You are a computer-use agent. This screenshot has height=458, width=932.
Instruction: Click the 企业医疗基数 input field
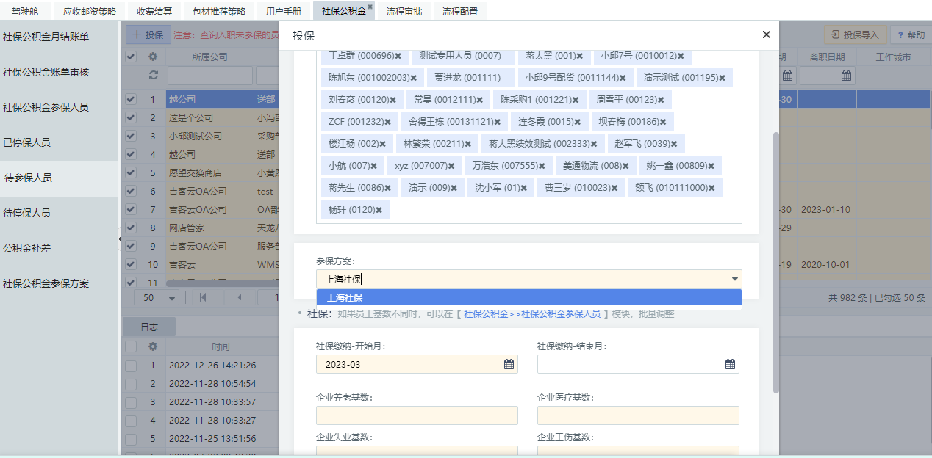click(x=638, y=415)
